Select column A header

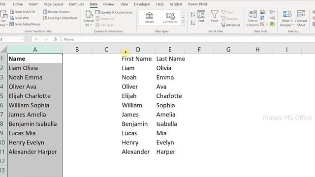pyautogui.click(x=35, y=49)
